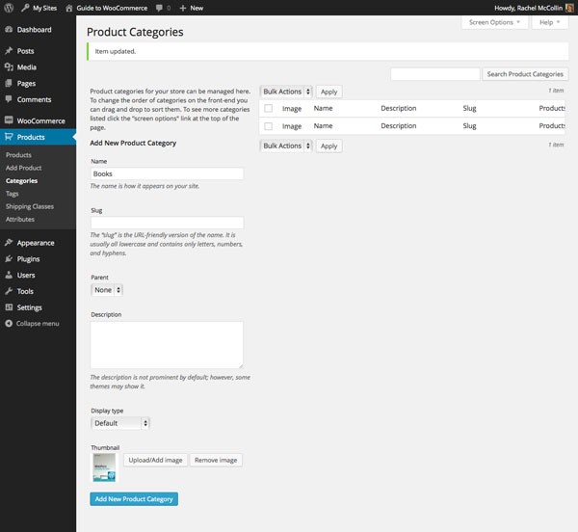Click Rachel McCollin's avatar image
Screen dimensions: 578x532
569,8
